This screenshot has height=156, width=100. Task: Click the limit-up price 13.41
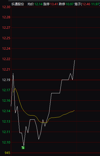54,4
